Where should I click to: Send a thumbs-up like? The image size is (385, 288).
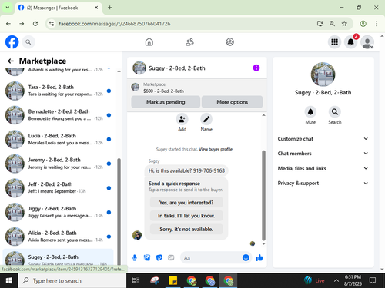pyautogui.click(x=259, y=258)
